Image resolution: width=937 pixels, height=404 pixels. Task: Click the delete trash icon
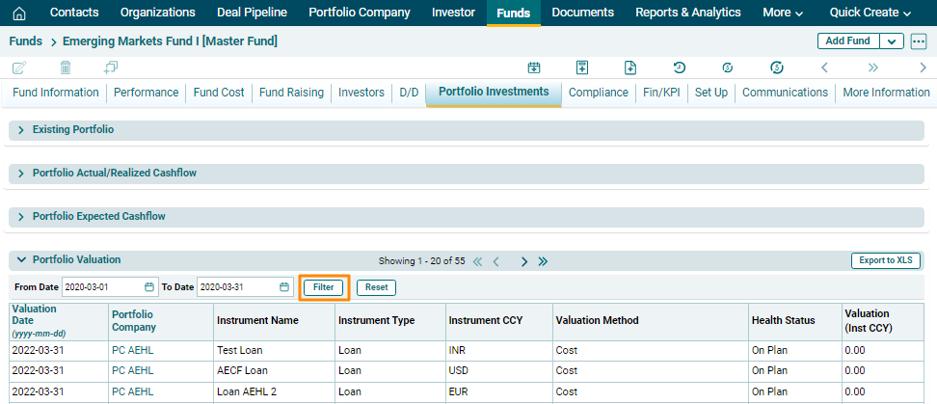click(66, 67)
